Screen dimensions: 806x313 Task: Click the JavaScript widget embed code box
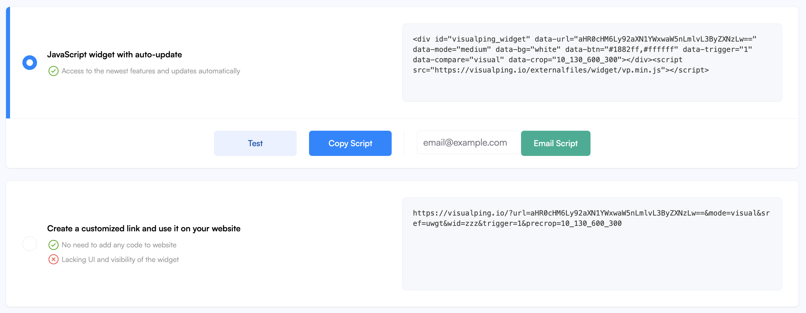coord(592,62)
